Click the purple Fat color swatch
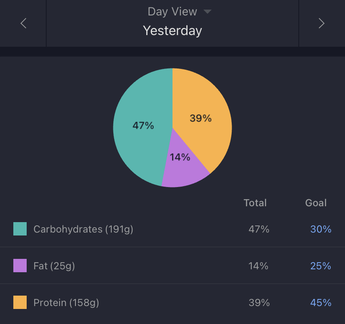Screen dimensions: 345x324 tap(20, 266)
